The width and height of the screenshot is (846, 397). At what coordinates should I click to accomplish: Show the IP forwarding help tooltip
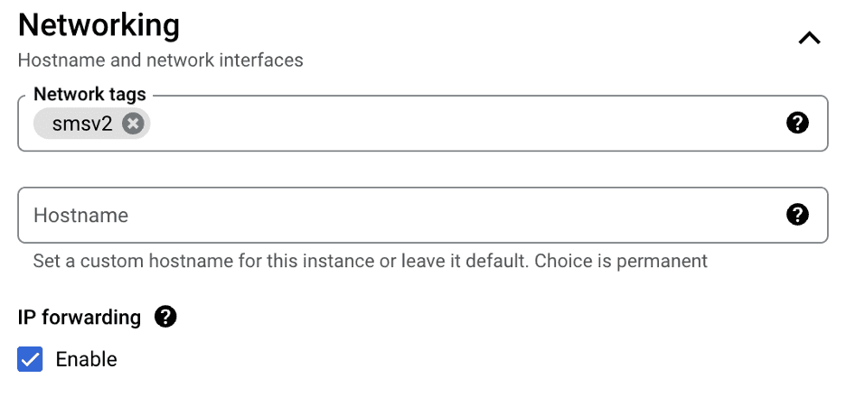(165, 317)
